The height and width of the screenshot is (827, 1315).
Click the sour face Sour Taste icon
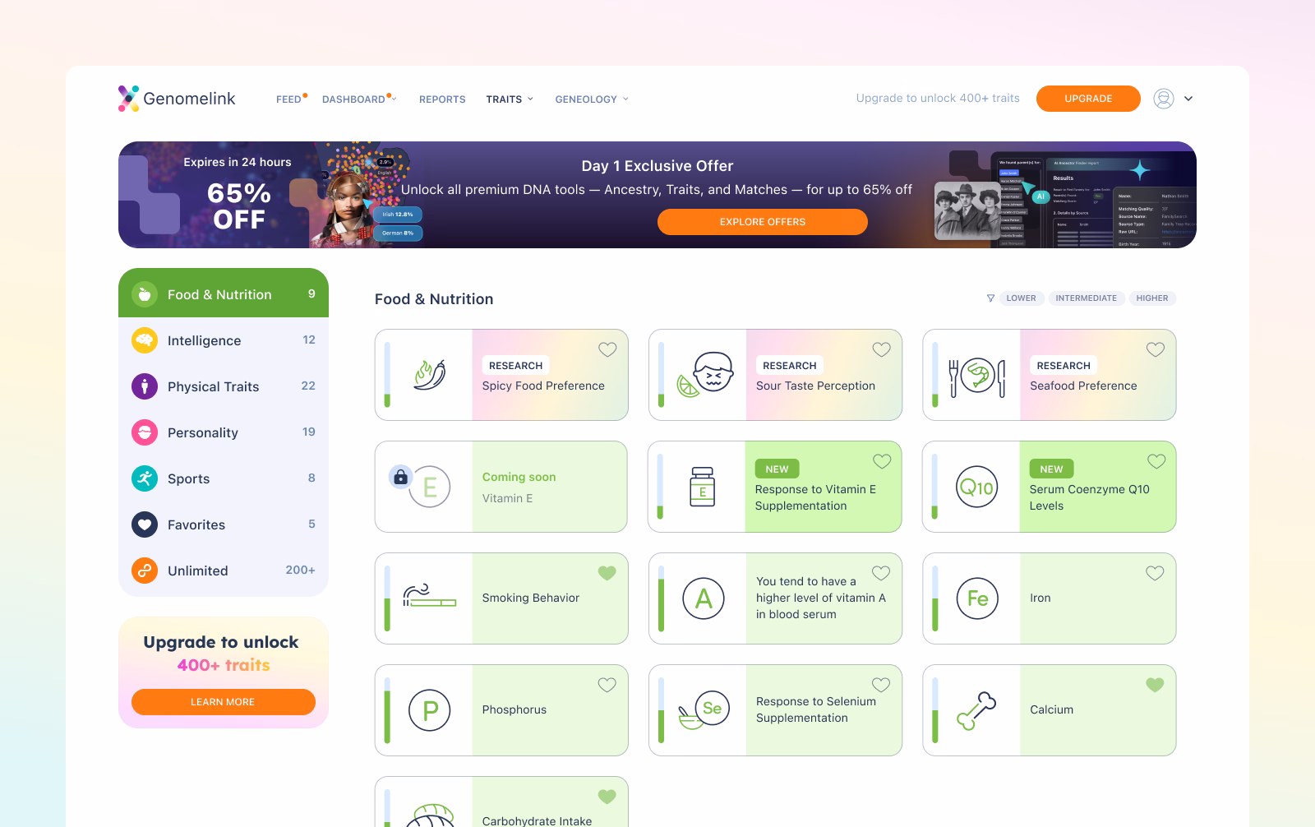point(704,375)
